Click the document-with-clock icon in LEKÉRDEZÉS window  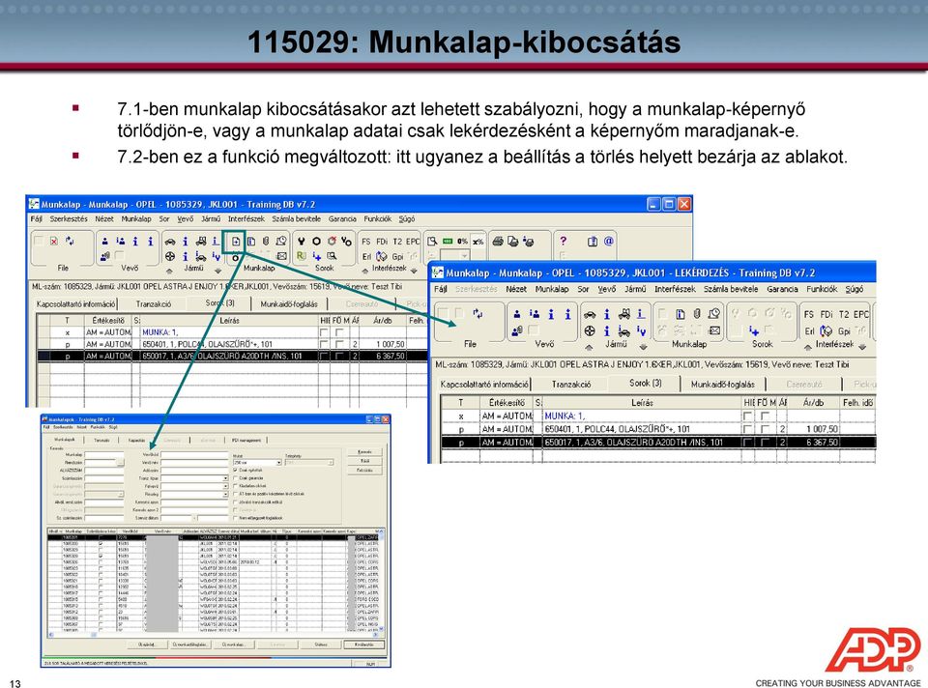[713, 313]
